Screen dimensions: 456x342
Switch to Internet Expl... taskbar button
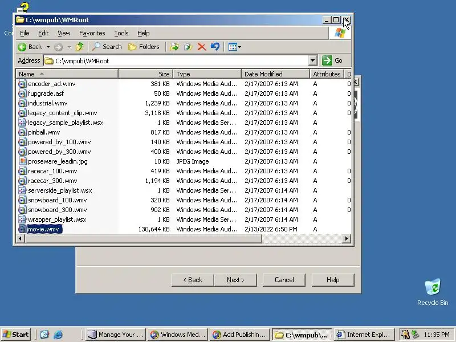(364, 335)
